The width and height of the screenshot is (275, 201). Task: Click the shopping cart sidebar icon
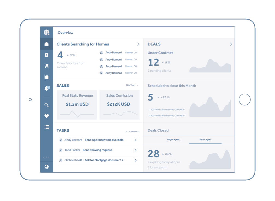pyautogui.click(x=46, y=66)
